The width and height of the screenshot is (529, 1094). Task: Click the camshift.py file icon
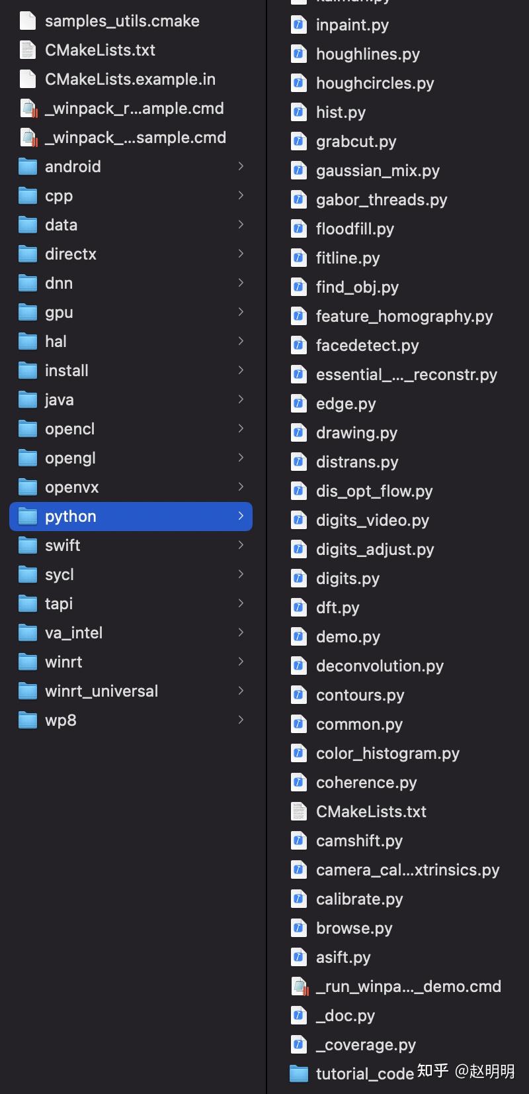tap(299, 840)
